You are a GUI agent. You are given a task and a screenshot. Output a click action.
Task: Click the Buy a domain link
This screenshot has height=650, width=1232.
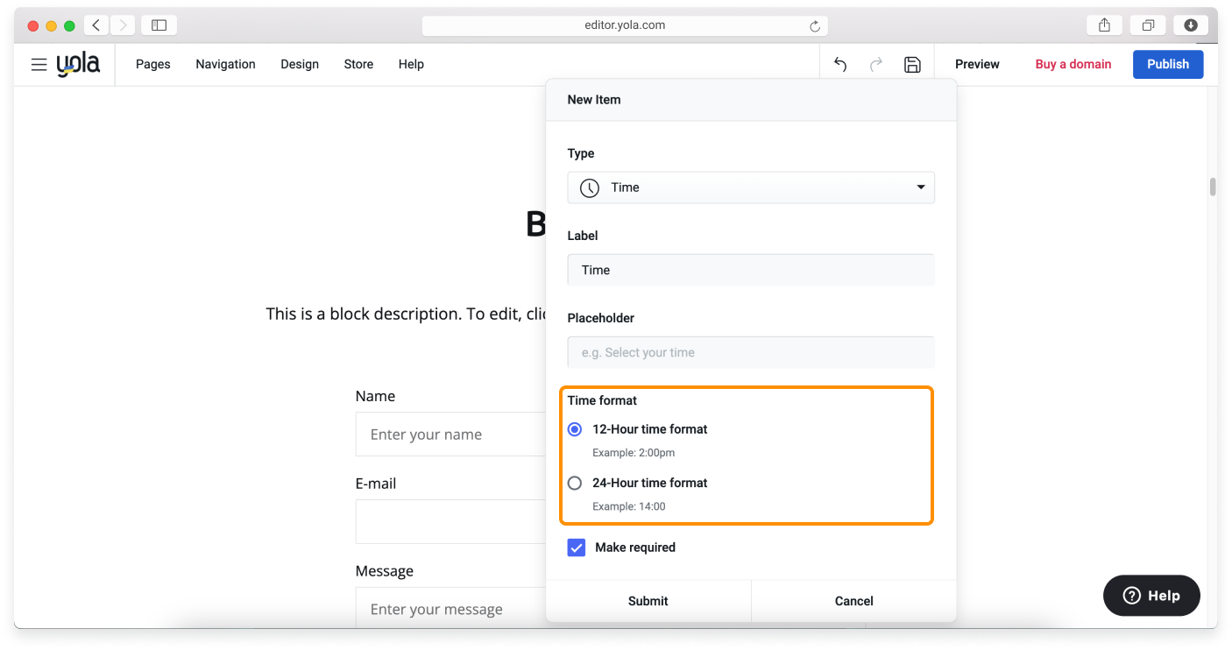tap(1073, 65)
